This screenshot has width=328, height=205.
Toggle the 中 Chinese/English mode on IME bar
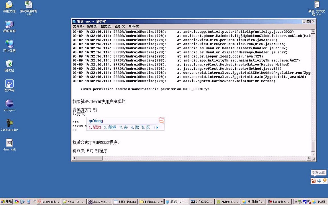(319, 181)
